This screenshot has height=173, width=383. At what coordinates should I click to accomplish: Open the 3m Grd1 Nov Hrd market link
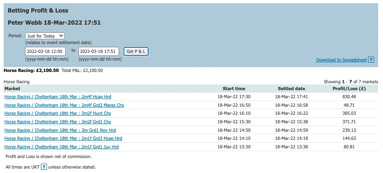coord(60,130)
